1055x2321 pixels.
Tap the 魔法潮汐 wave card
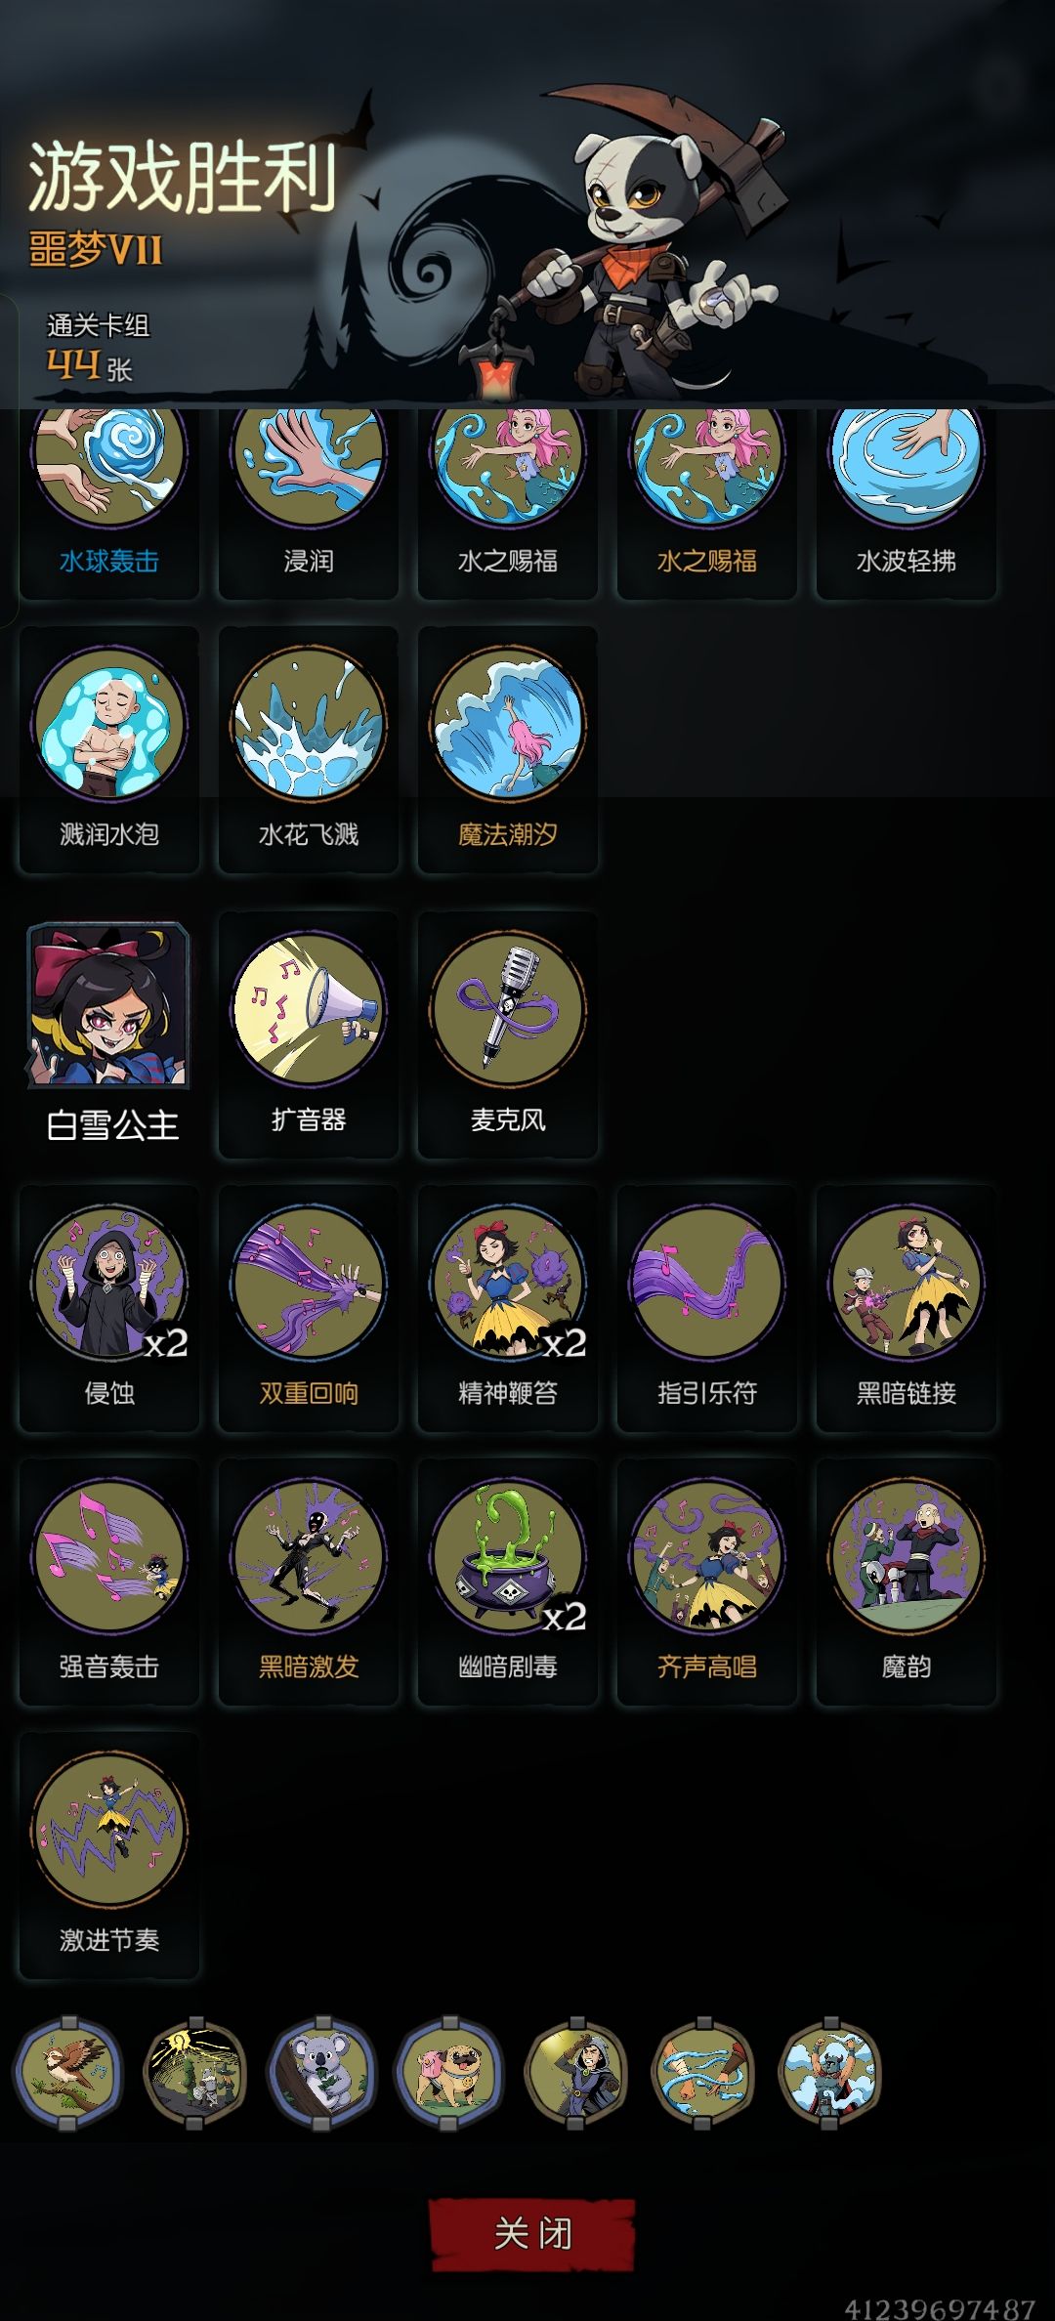coord(507,749)
